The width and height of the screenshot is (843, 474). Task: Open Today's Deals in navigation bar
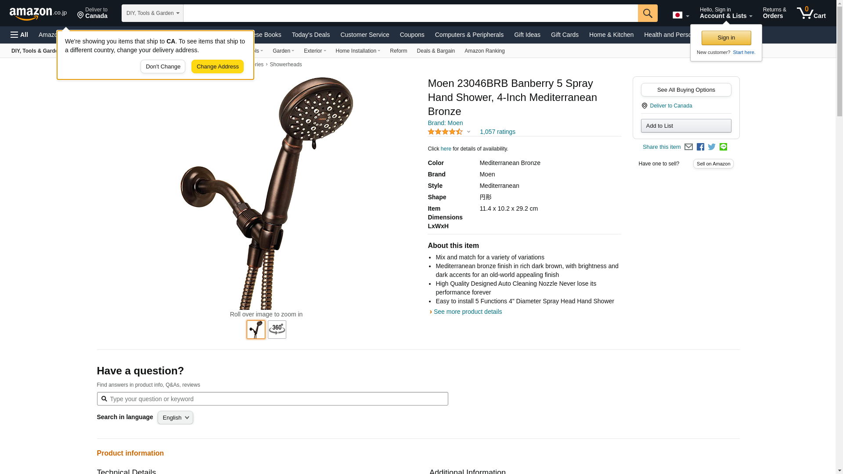[311, 35]
